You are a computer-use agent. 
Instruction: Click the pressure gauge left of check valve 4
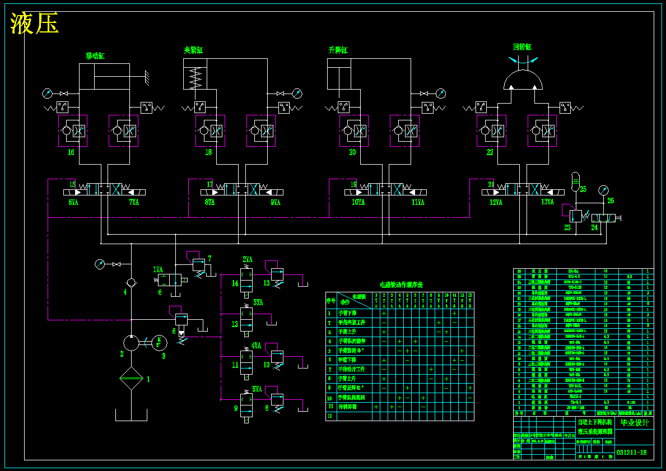(x=100, y=264)
